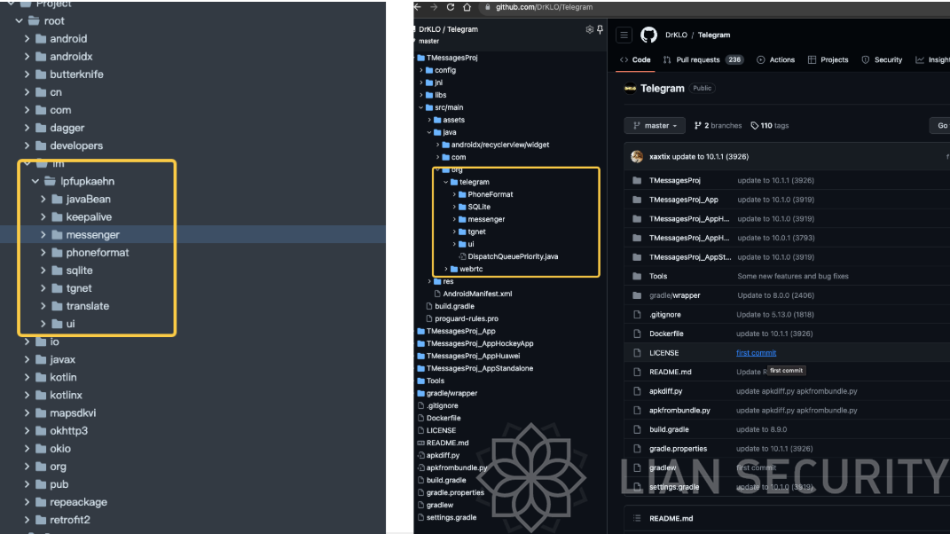Viewport: 950px width, 534px height.
Task: Collapse the src/main folder in GitHub tree
Action: click(421, 107)
